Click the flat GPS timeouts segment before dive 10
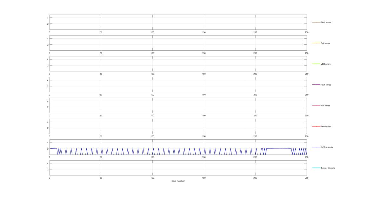 click(53, 149)
